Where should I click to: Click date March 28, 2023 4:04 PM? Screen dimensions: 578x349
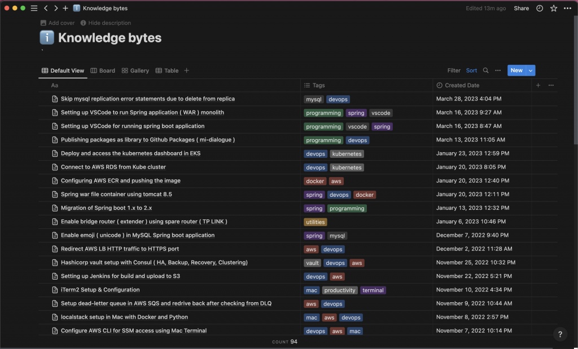pos(468,99)
